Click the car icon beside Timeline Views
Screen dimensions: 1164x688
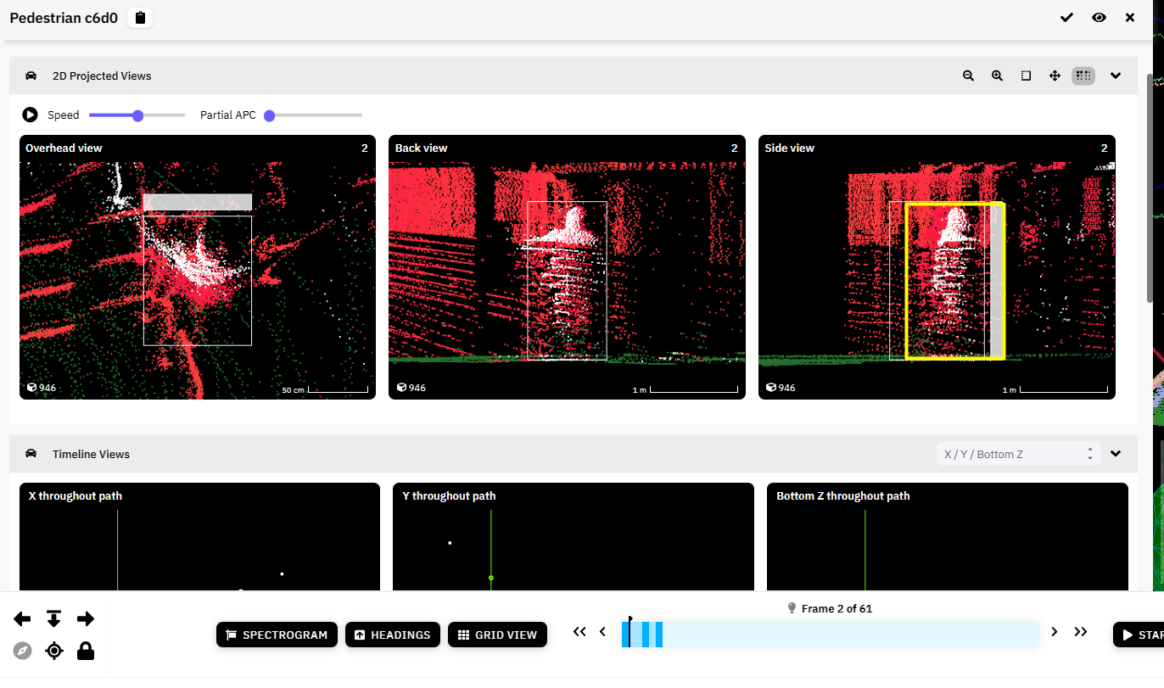pos(31,454)
